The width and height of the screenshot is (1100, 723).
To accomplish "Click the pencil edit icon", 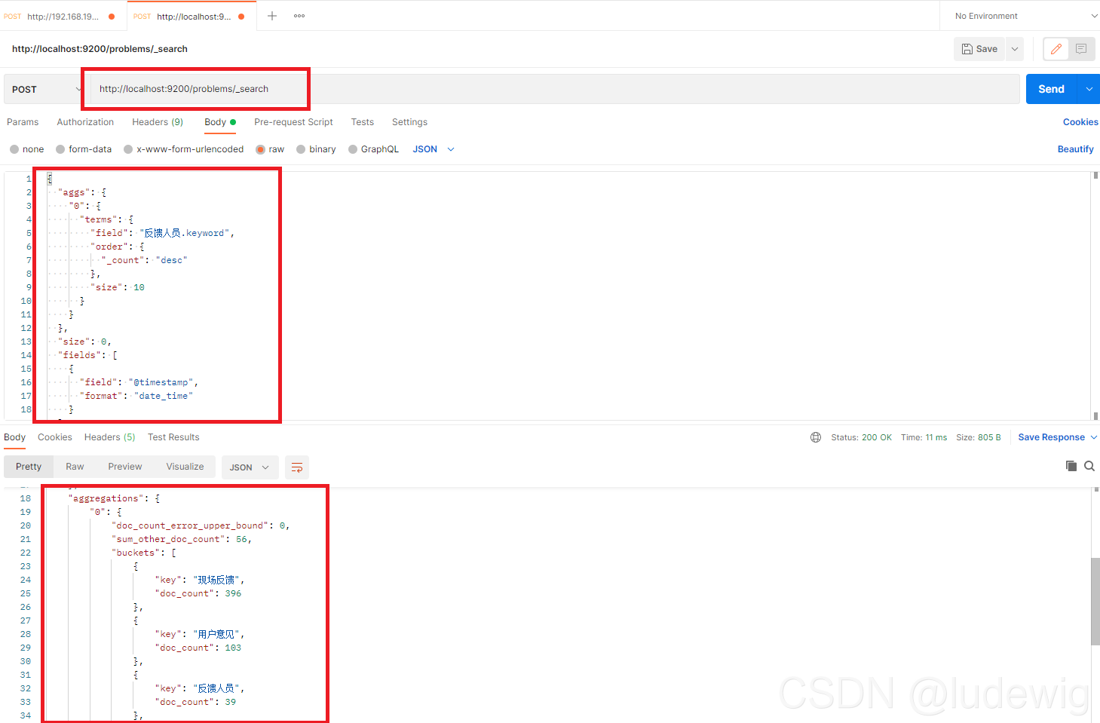I will tap(1056, 49).
